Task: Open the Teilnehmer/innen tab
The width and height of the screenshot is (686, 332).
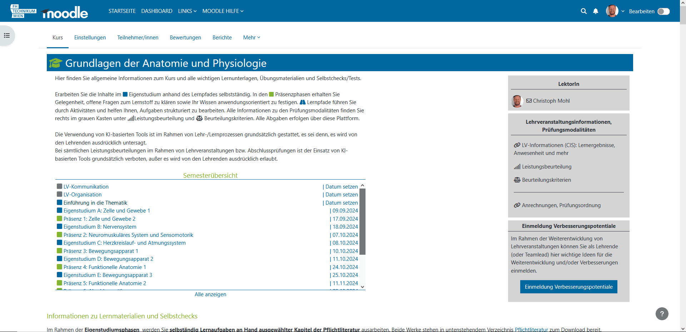Action: click(x=138, y=38)
